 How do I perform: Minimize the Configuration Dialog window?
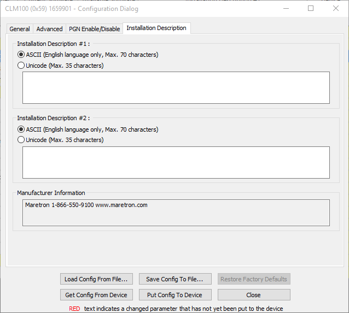[286, 8]
